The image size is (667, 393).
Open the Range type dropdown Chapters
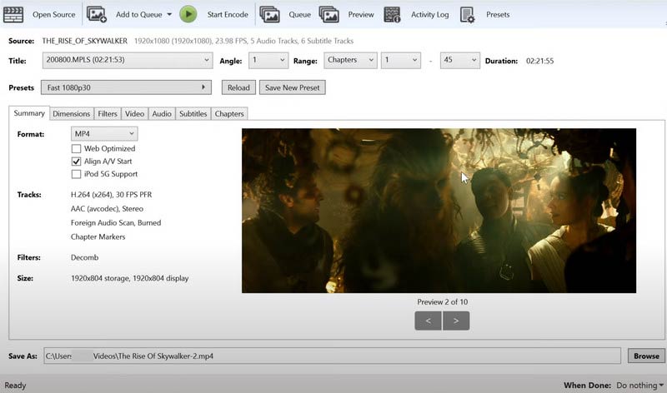click(350, 60)
